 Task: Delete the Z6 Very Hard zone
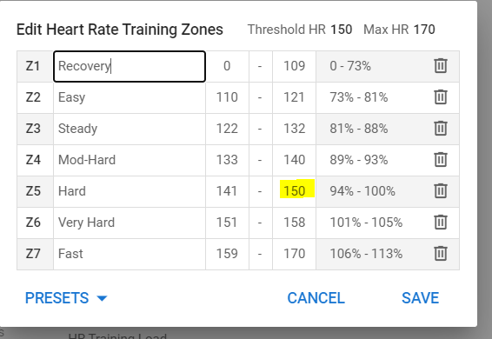tap(441, 223)
